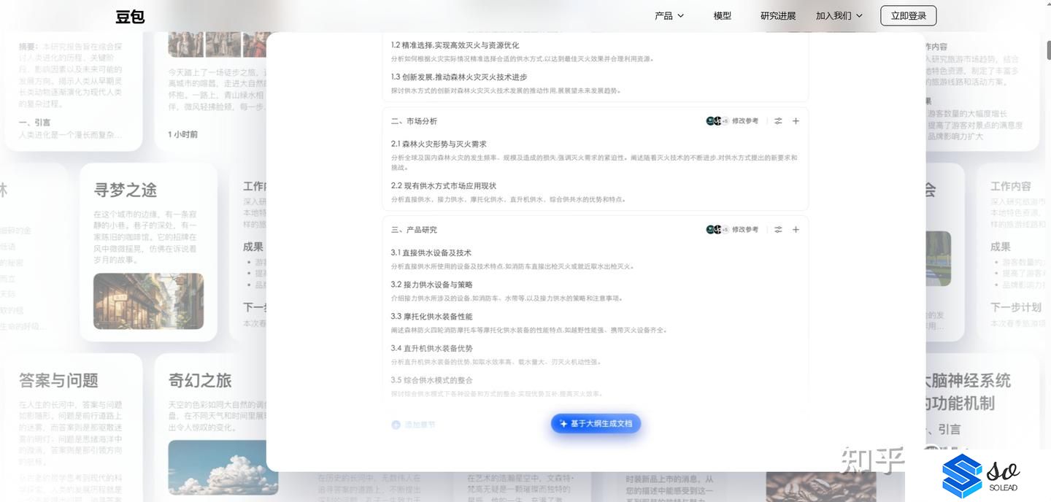This screenshot has height=502, width=1051.
Task: Click reference avatars in 市场分析 header
Action: (x=717, y=121)
